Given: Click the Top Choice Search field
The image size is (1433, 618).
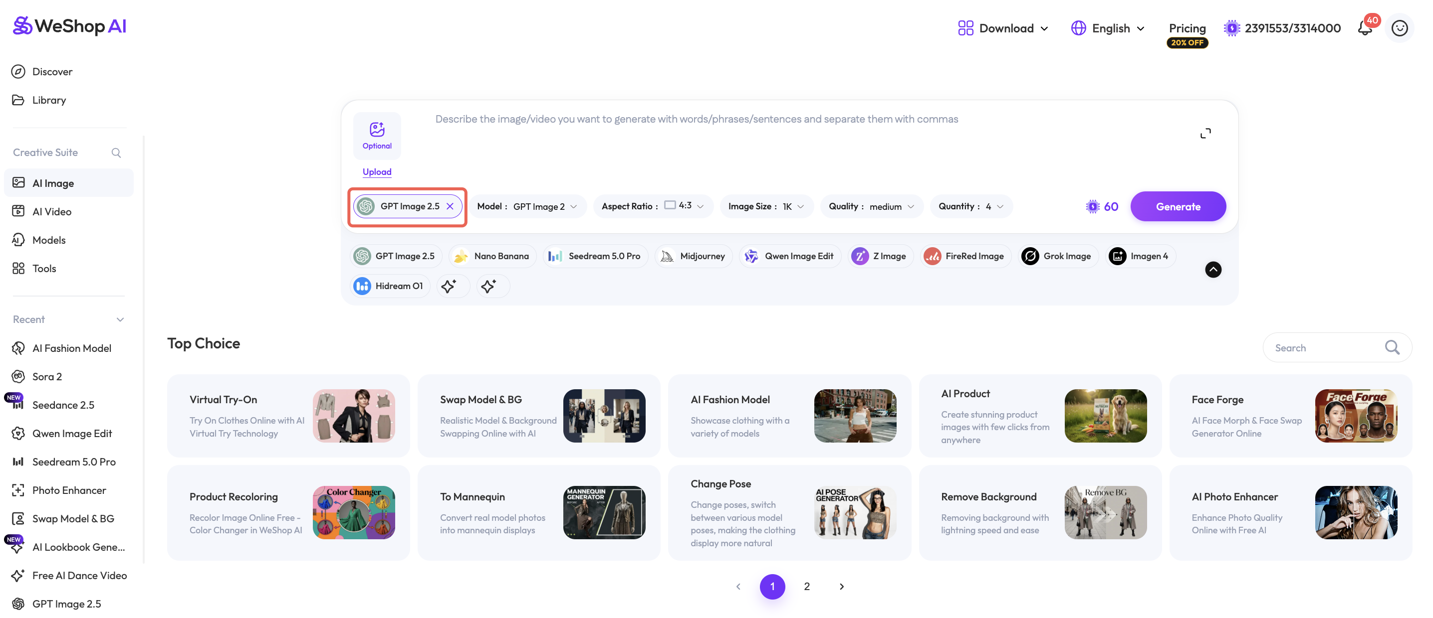Looking at the screenshot, I should (1337, 348).
